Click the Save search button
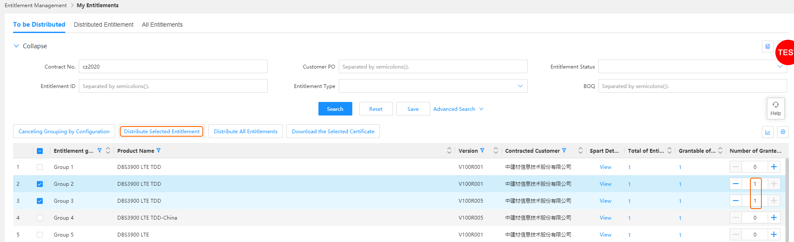The height and width of the screenshot is (242, 794). point(413,109)
